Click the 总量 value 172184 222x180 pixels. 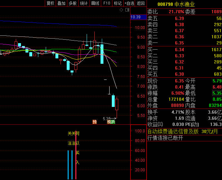click(x=176, y=99)
